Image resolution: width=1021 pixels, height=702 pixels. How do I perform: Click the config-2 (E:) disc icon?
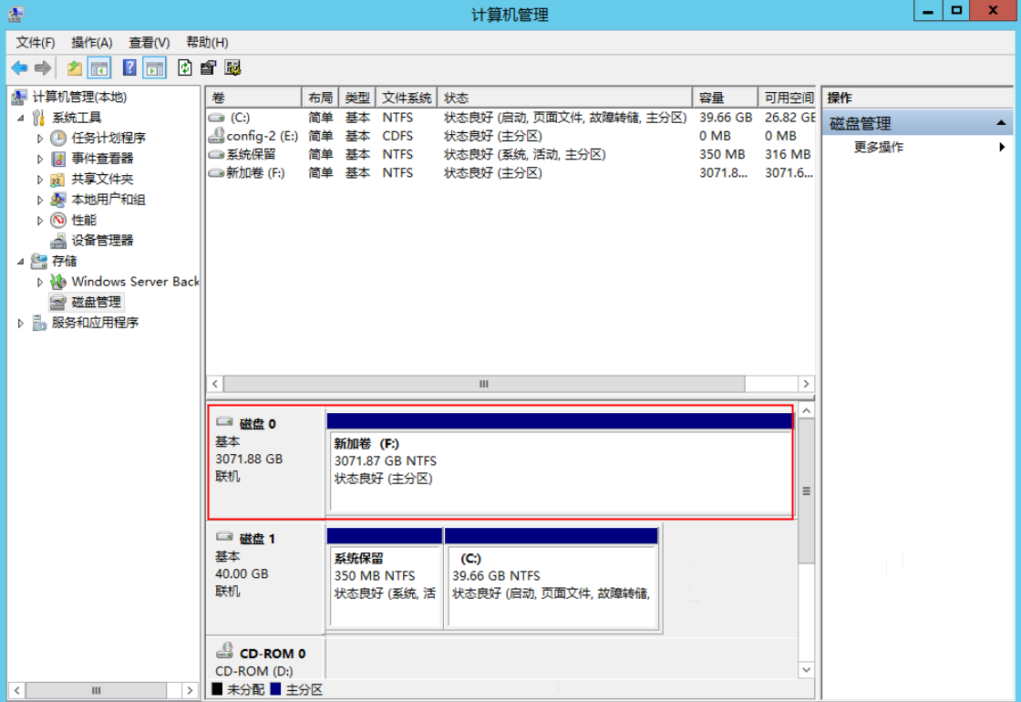215,136
